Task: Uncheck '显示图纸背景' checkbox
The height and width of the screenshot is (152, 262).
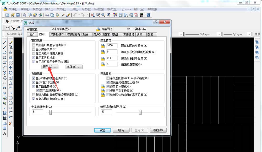Action: pyautogui.click(x=34, y=87)
